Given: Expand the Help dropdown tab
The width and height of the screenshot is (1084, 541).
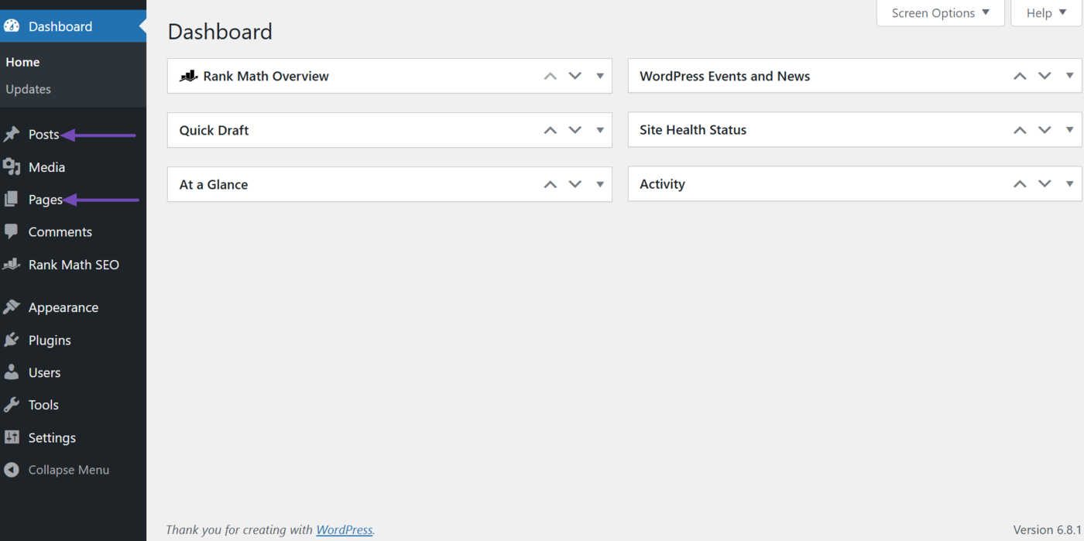Looking at the screenshot, I should pyautogui.click(x=1045, y=13).
